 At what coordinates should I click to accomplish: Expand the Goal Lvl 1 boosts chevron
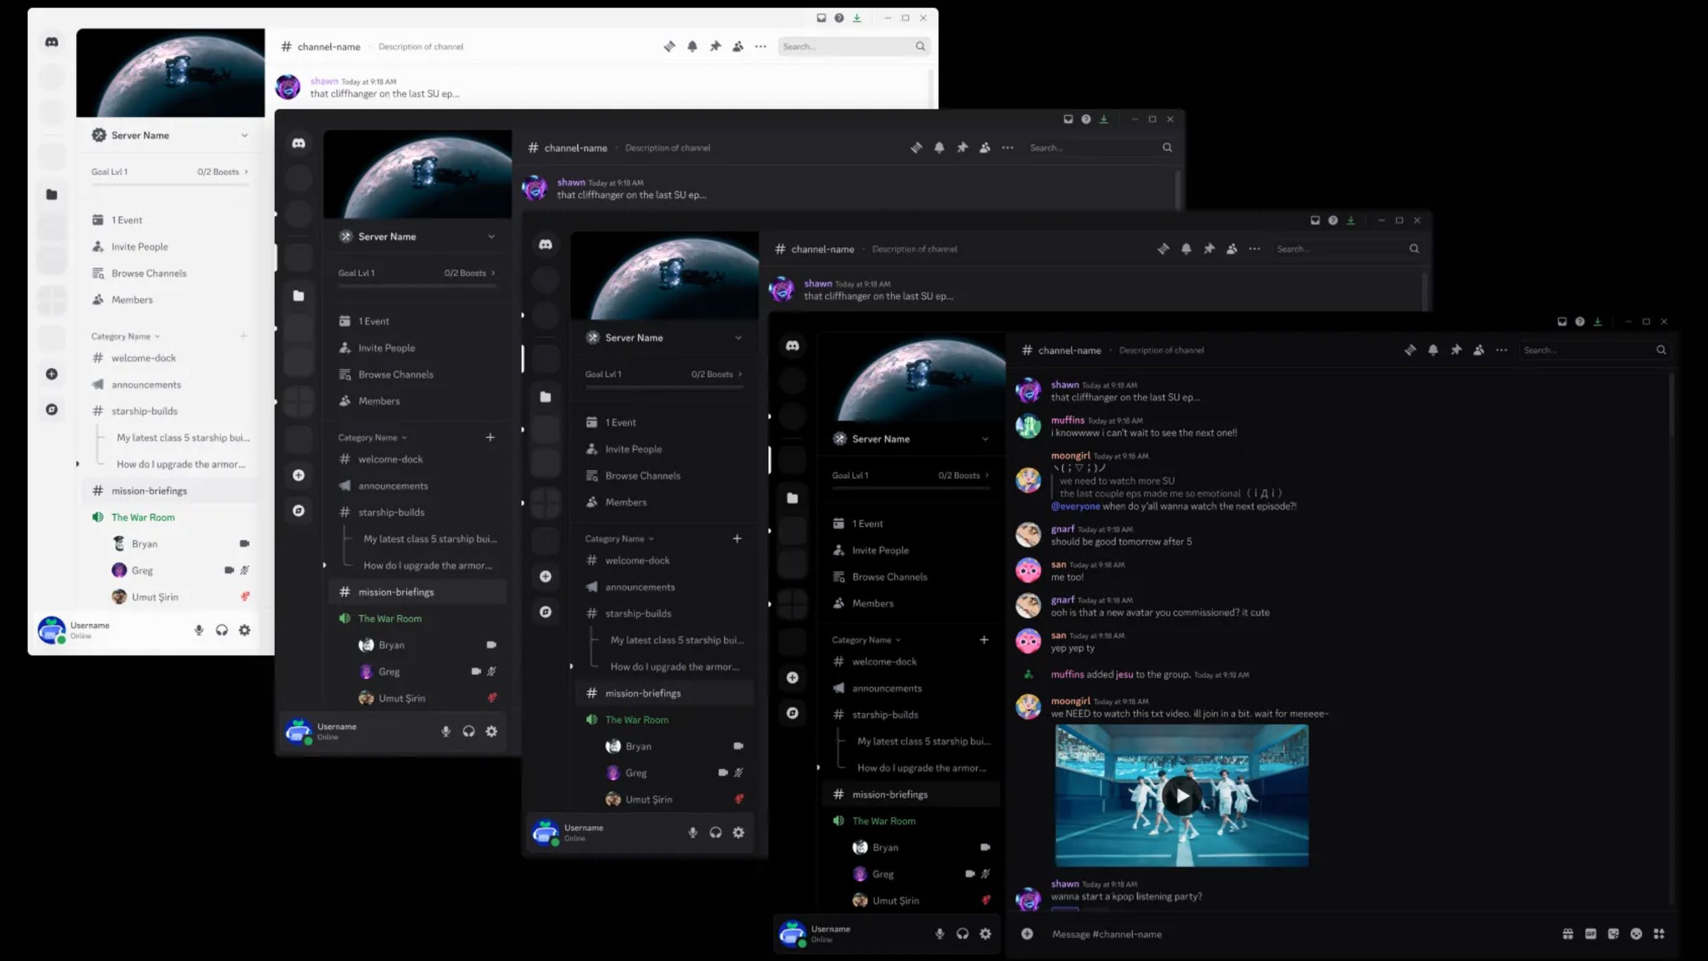click(988, 475)
